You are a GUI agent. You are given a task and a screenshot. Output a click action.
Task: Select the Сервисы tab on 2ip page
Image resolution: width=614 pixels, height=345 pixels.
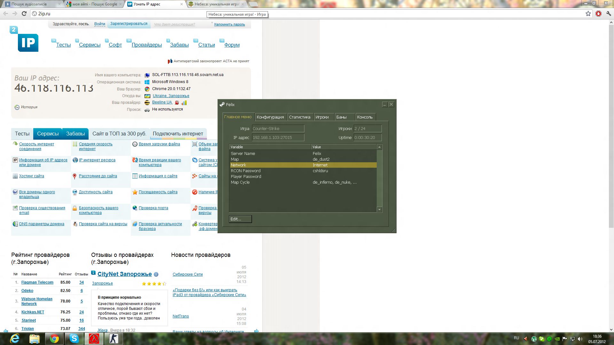pos(48,134)
